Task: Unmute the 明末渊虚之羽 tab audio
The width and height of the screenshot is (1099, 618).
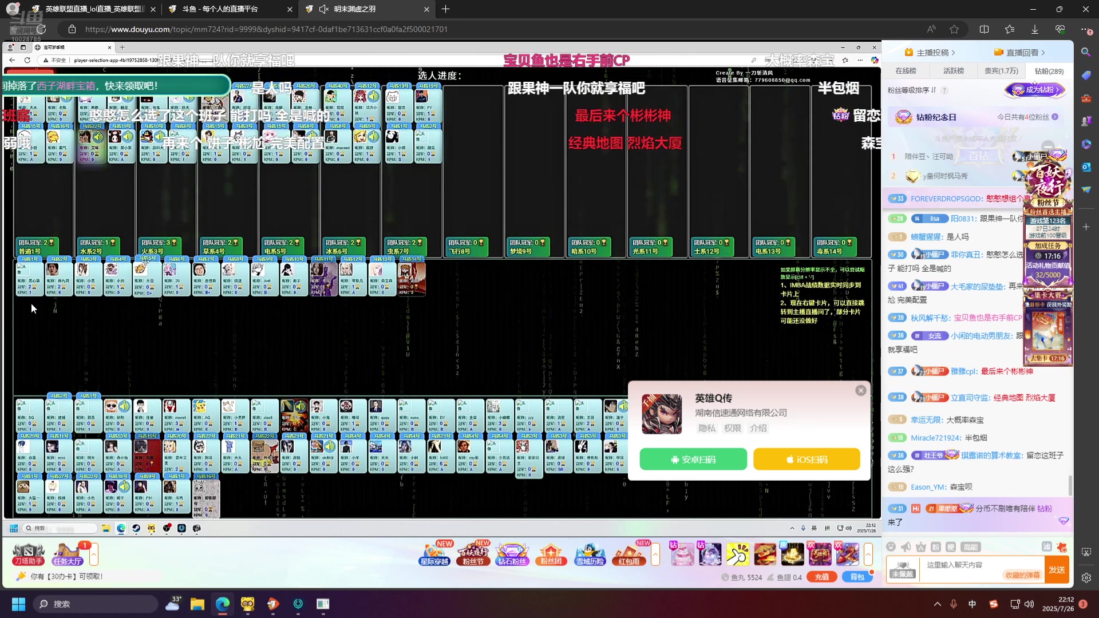Action: (x=323, y=9)
